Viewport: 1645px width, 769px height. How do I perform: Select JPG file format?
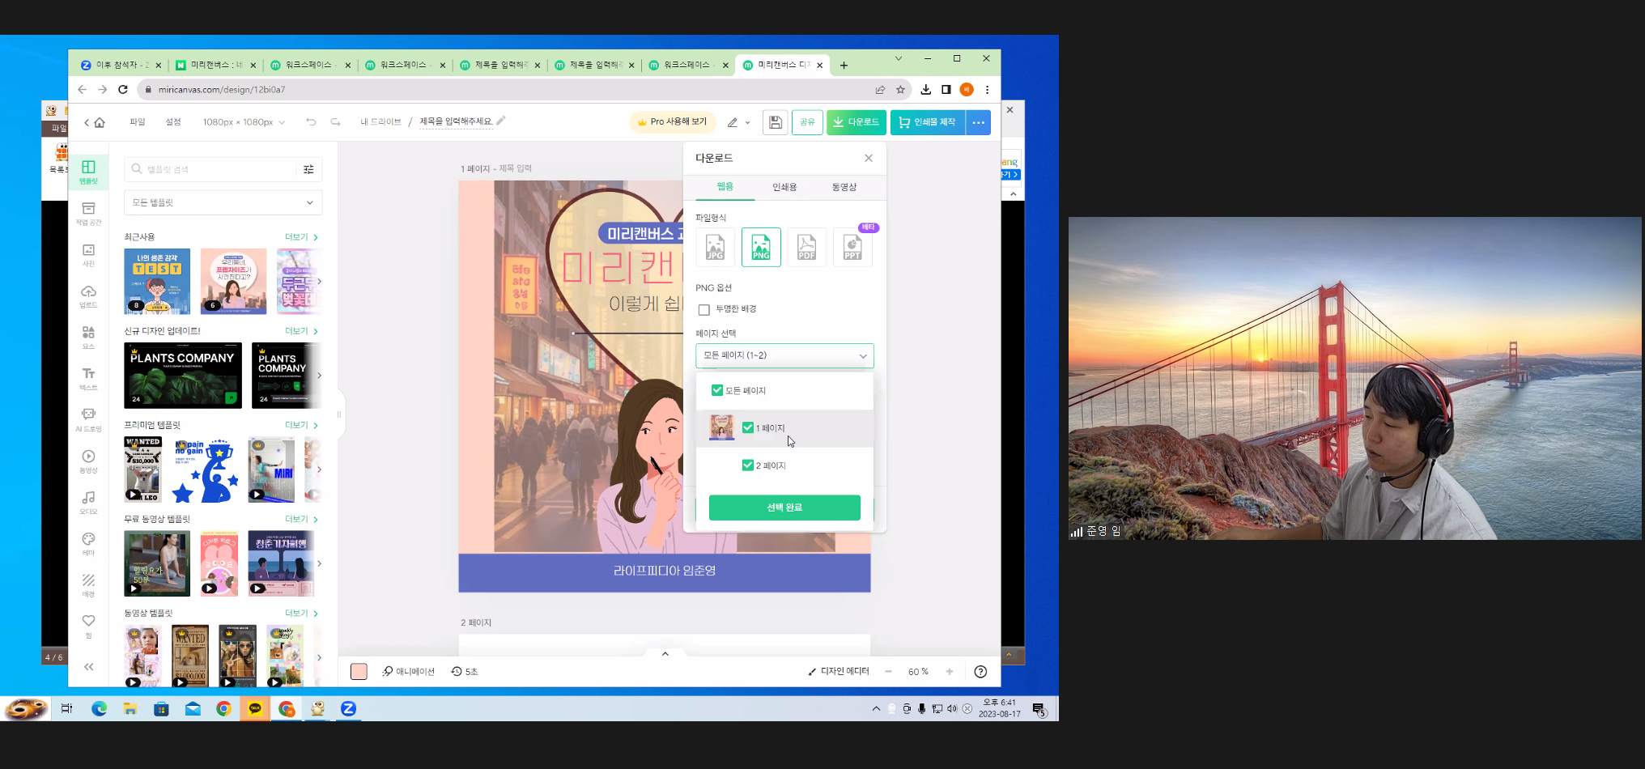pos(715,247)
